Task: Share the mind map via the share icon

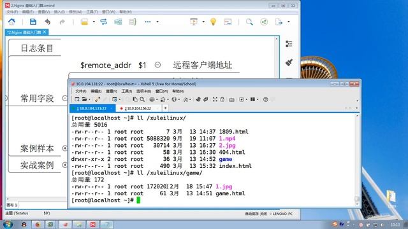Action: click(x=264, y=22)
